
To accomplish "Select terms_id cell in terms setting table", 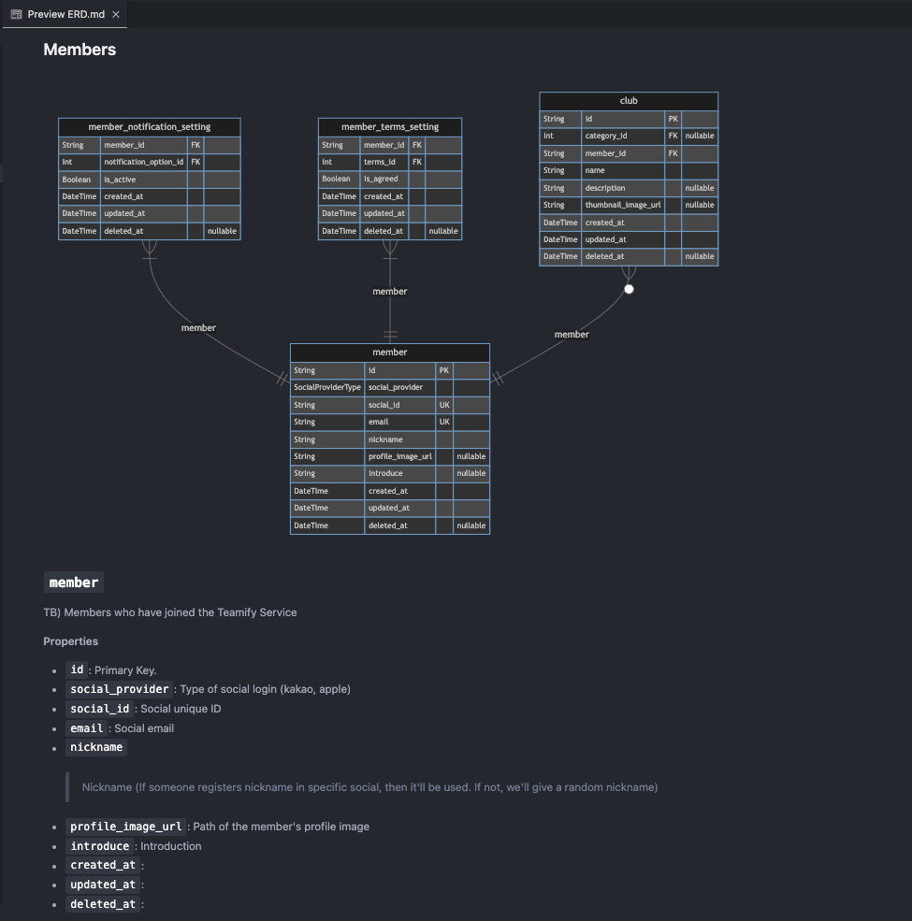I will [384, 162].
